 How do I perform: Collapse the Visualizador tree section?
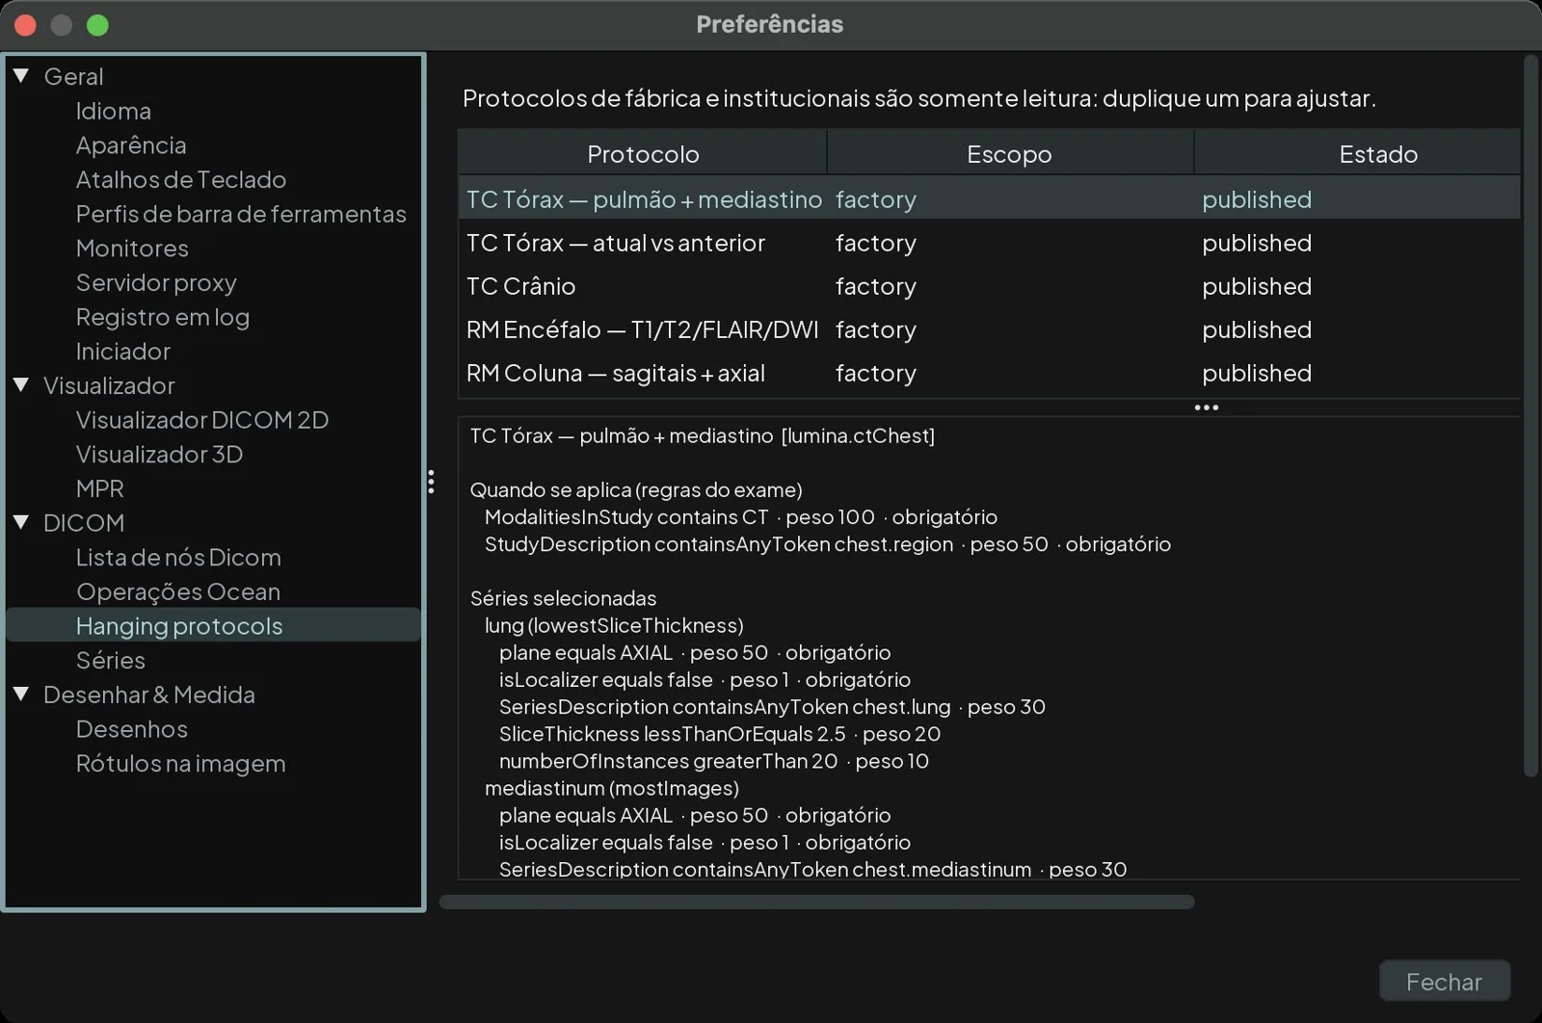(21, 384)
